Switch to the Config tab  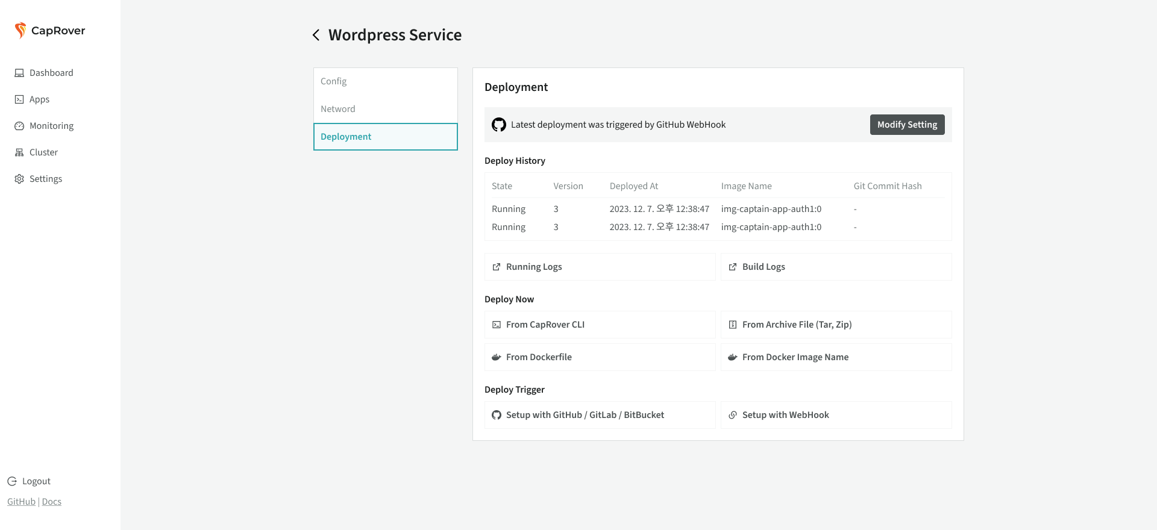pyautogui.click(x=333, y=81)
